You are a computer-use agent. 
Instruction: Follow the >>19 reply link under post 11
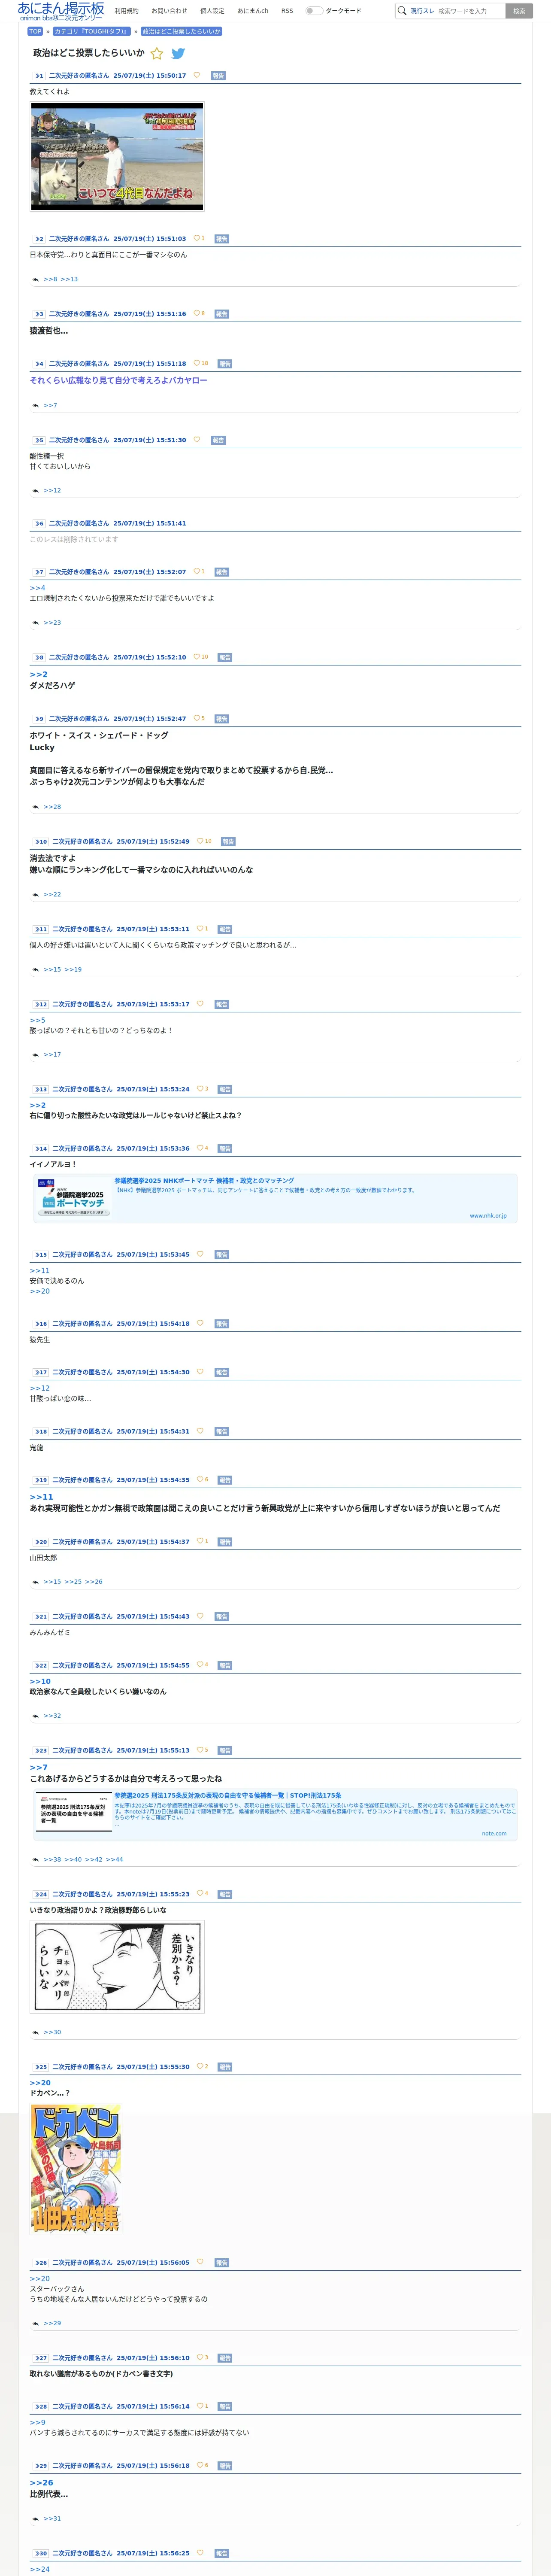[73, 969]
